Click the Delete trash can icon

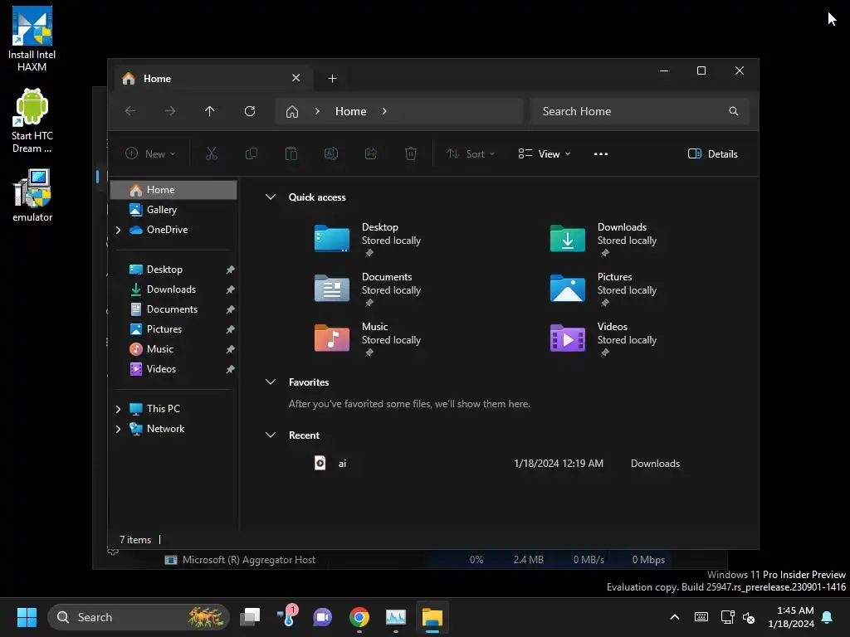(x=411, y=153)
